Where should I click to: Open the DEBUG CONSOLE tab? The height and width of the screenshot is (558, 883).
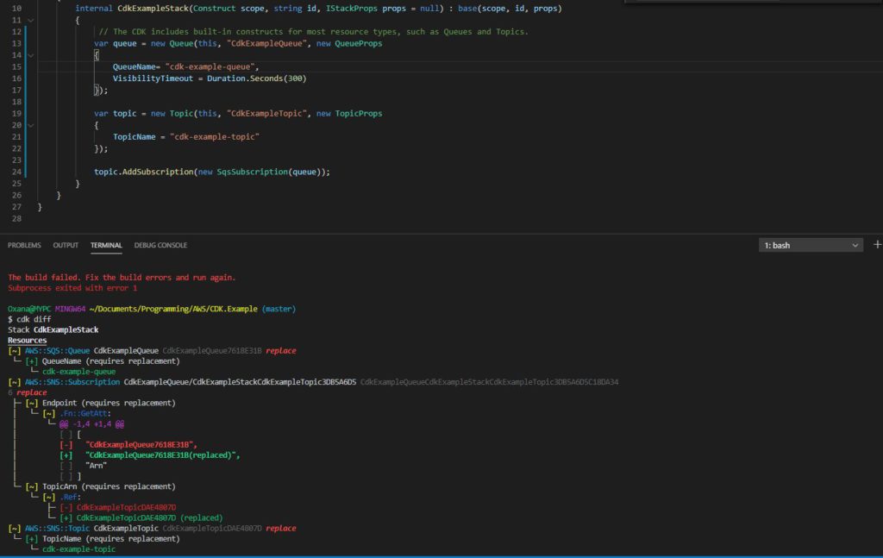[x=160, y=246]
